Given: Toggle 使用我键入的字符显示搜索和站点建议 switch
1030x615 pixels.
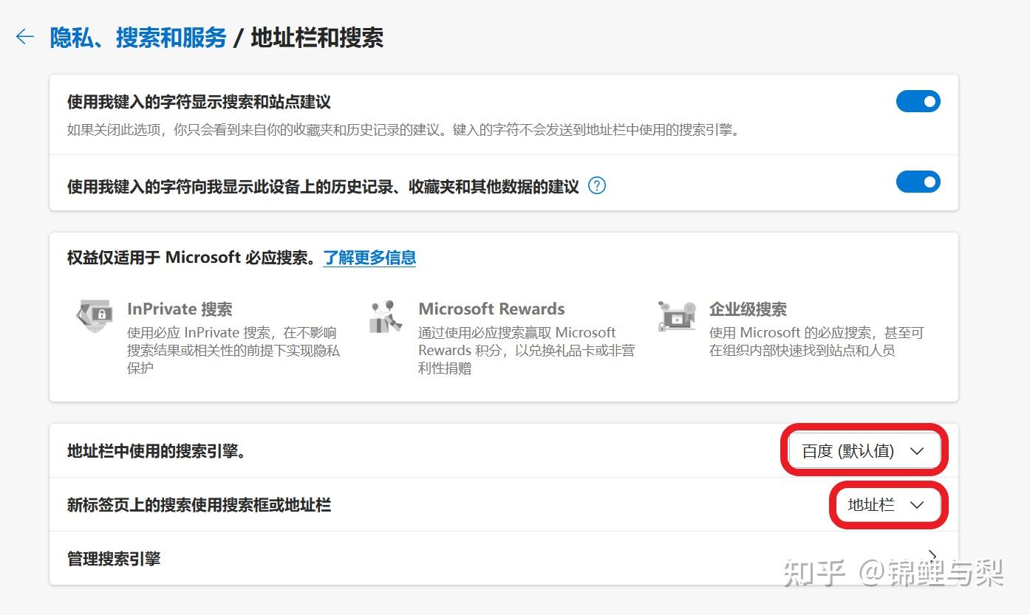Looking at the screenshot, I should coord(918,101).
